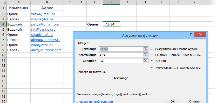The width and height of the screenshot is (217, 103).
Task: Open vasya@mail.ru email link
Action: (x=43, y=14)
